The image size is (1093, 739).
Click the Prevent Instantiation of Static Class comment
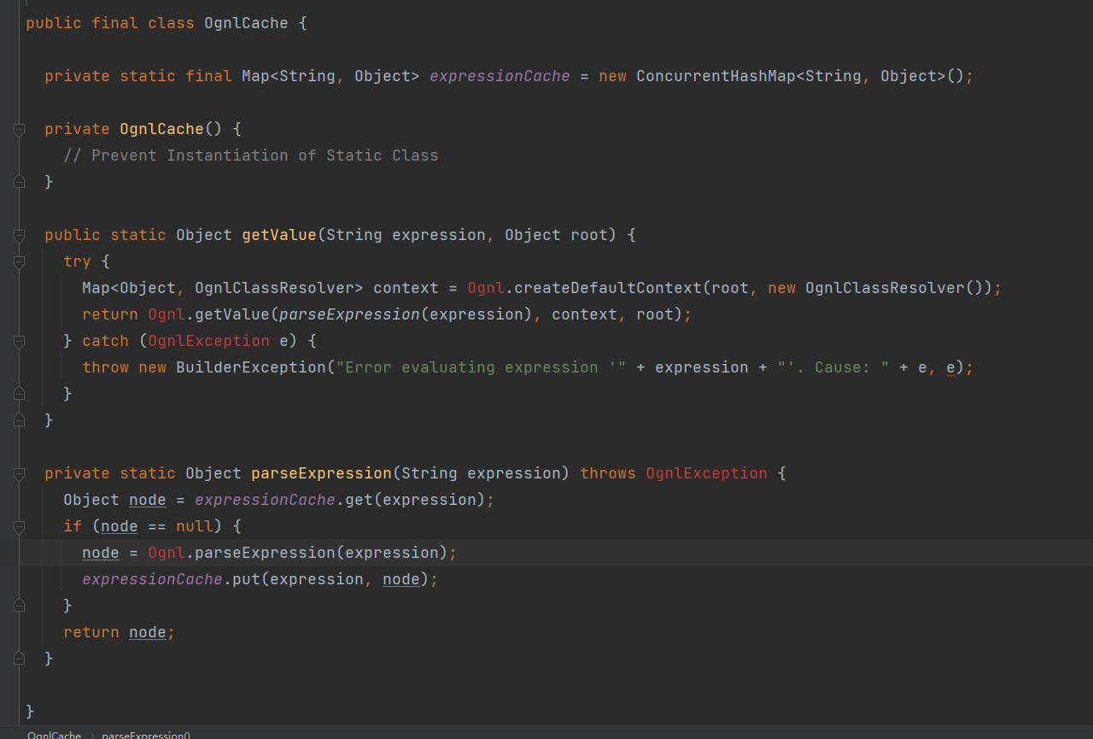click(251, 155)
